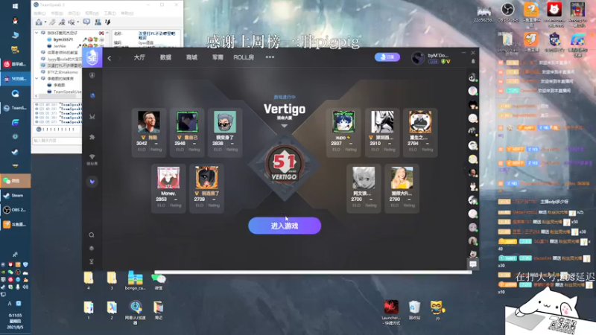Image resolution: width=596 pixels, height=335 pixels.
Task: Open the shield icon in 5E sidebar
Action: (92, 75)
